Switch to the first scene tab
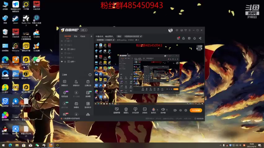Viewport: 264px width, 148px height. point(68,36)
